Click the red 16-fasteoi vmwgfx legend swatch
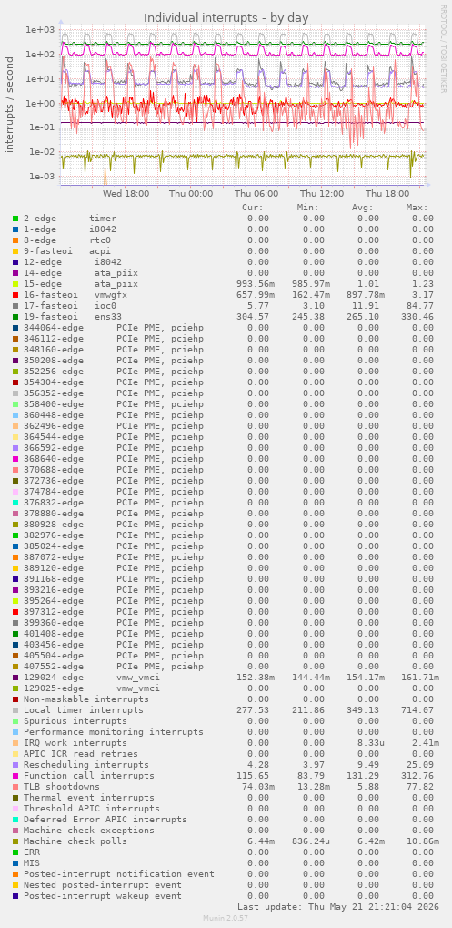Image resolution: width=452 pixels, height=928 pixels. 15,295
